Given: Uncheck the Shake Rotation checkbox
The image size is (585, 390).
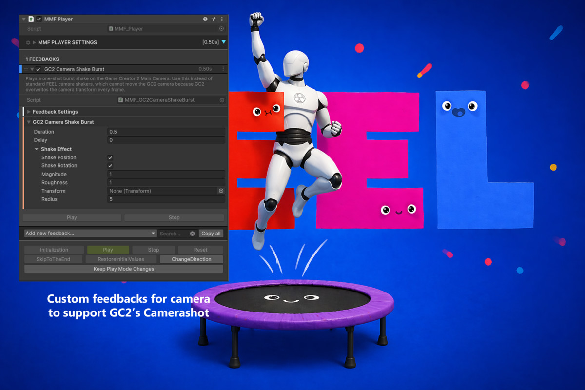Looking at the screenshot, I should tap(110, 166).
